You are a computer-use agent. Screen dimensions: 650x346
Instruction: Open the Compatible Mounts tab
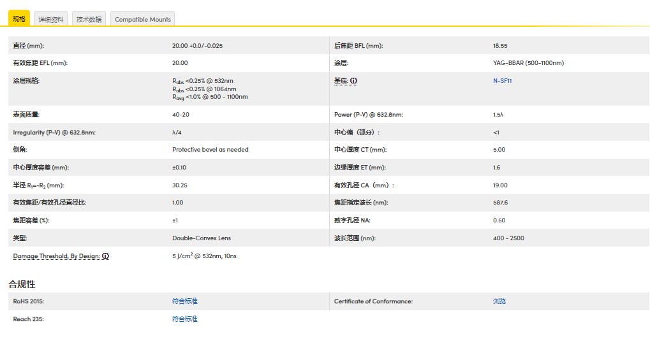click(142, 19)
